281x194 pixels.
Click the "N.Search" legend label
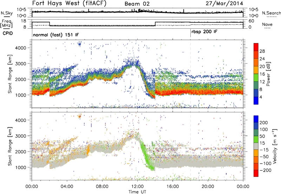(271, 13)
